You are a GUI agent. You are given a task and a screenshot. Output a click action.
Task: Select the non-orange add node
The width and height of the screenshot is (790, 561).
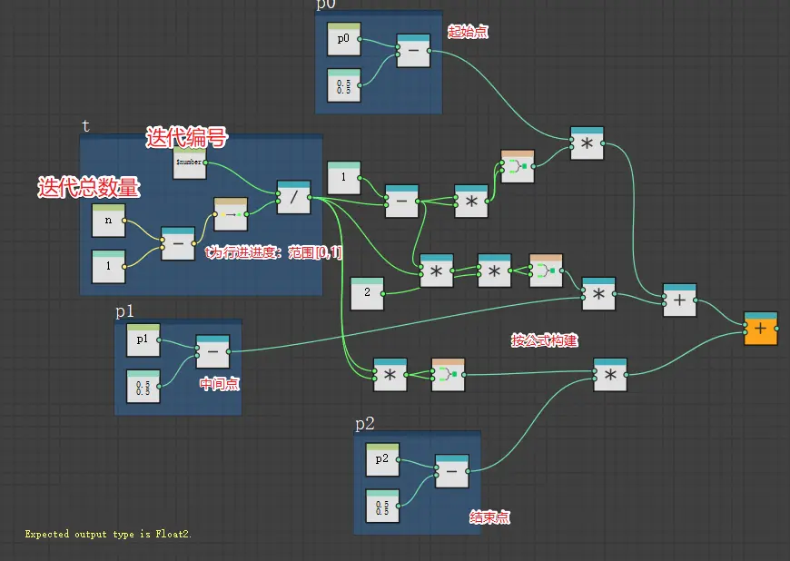tap(679, 300)
